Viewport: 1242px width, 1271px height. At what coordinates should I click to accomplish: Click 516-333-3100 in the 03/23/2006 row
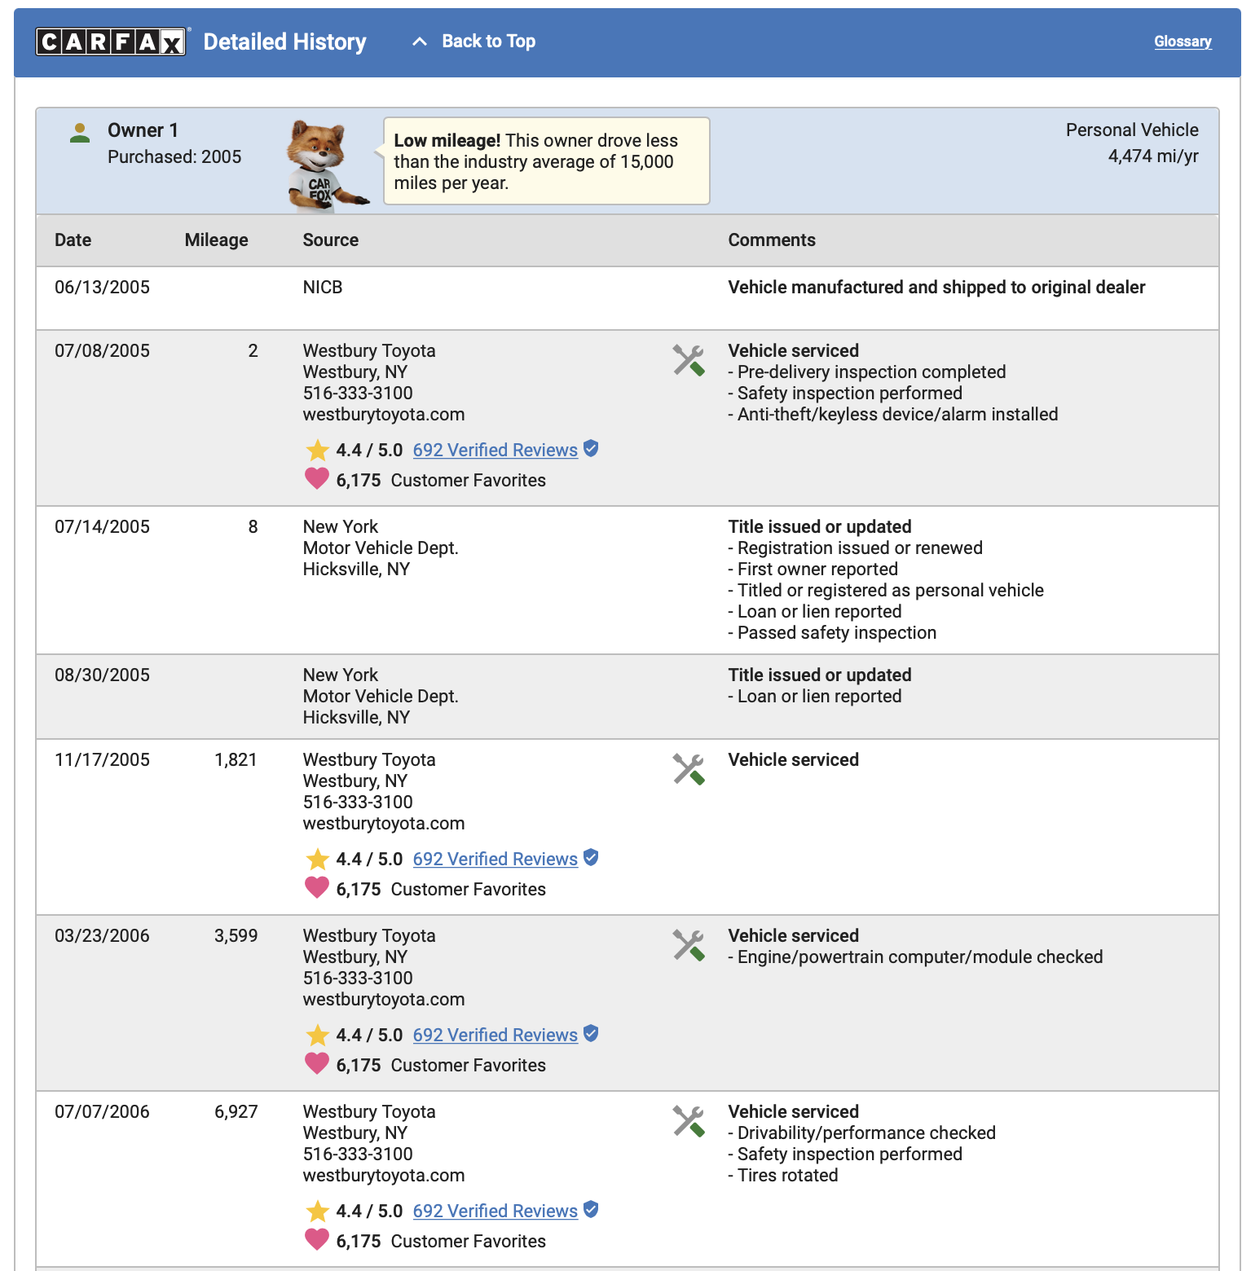pos(358,979)
